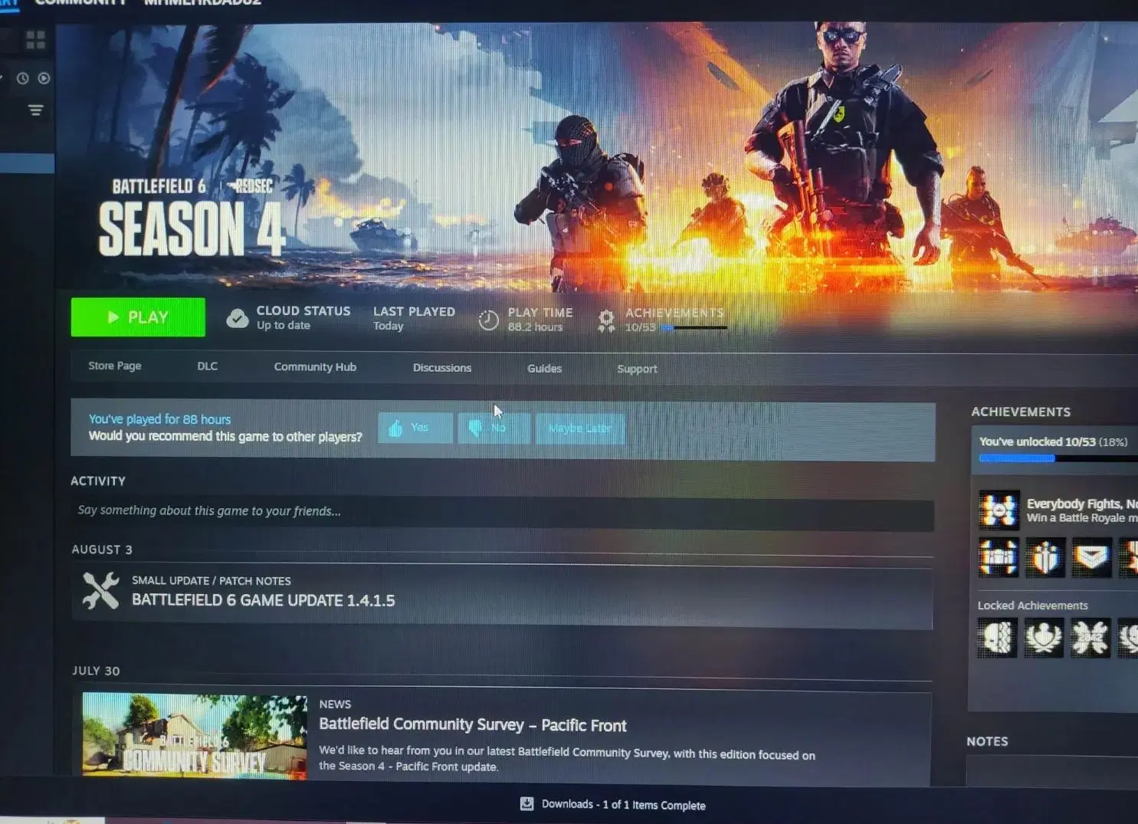Go to Community Hub
The width and height of the screenshot is (1138, 824).
tap(315, 367)
